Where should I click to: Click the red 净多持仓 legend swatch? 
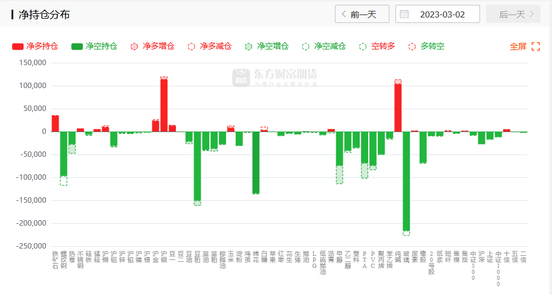tap(18, 46)
